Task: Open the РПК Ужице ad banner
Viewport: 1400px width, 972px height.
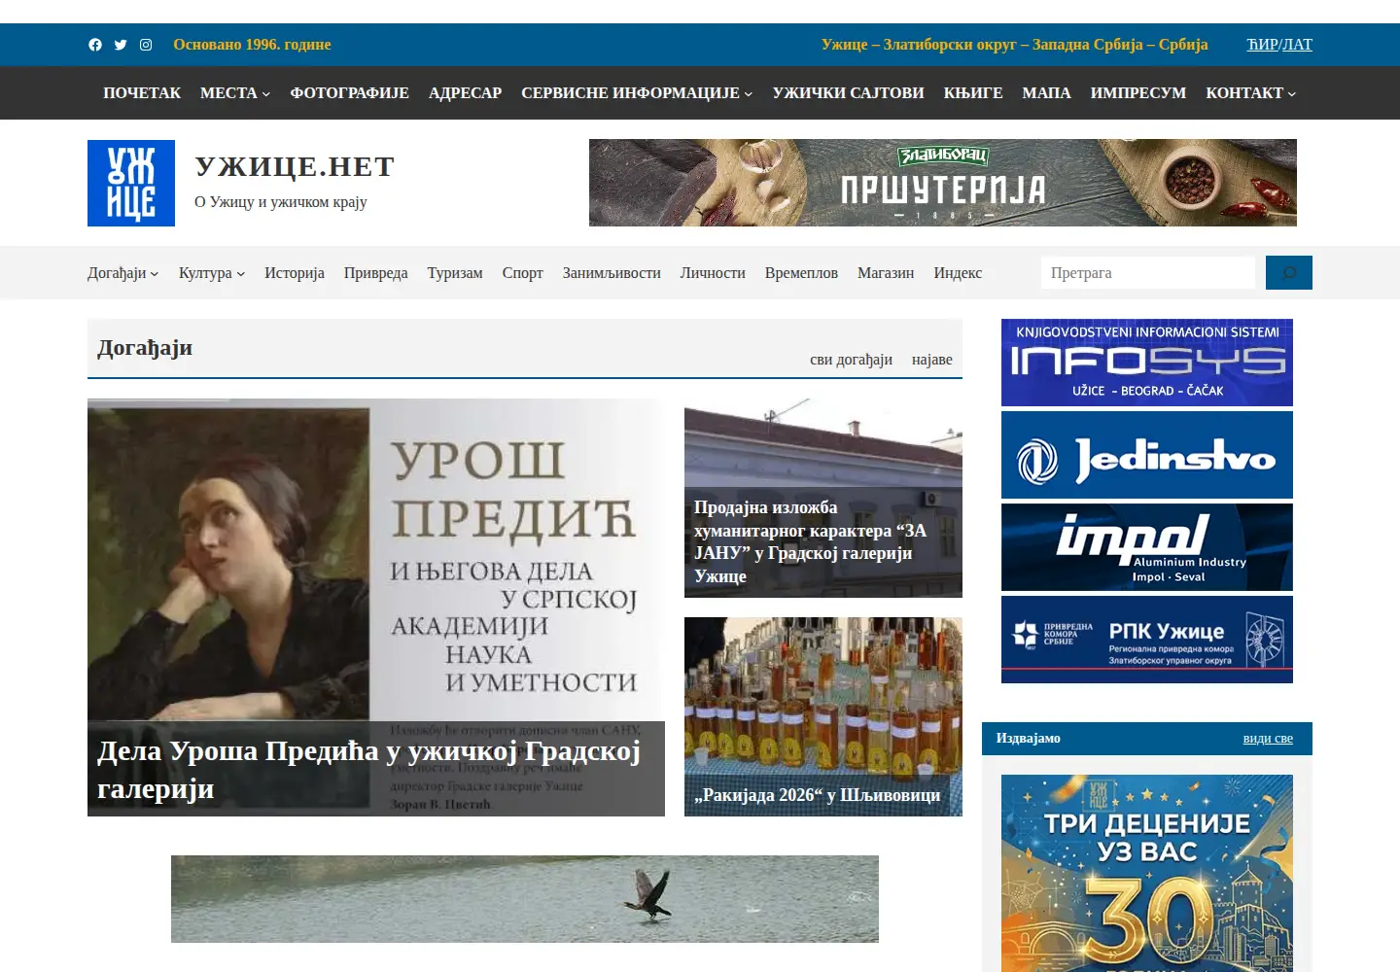Action: click(x=1147, y=640)
